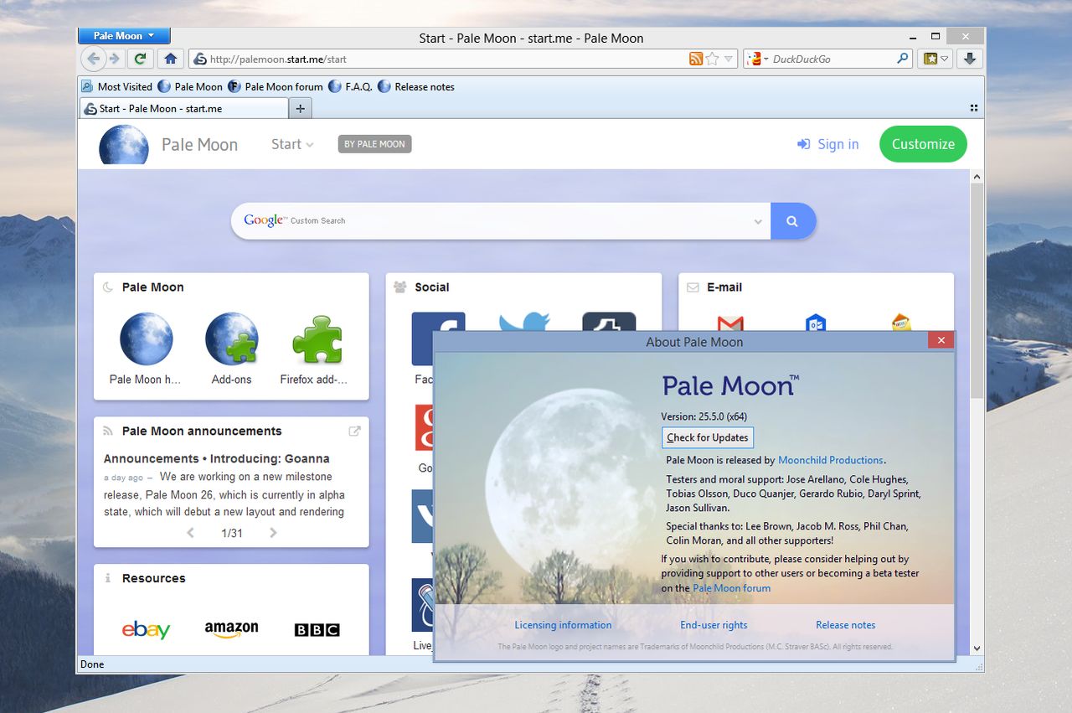
Task: Run search with the magnifier icon
Action: coord(903,59)
